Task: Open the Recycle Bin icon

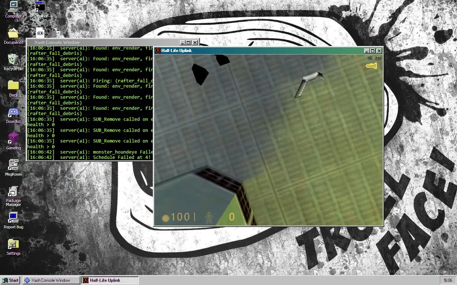Action: 13,62
